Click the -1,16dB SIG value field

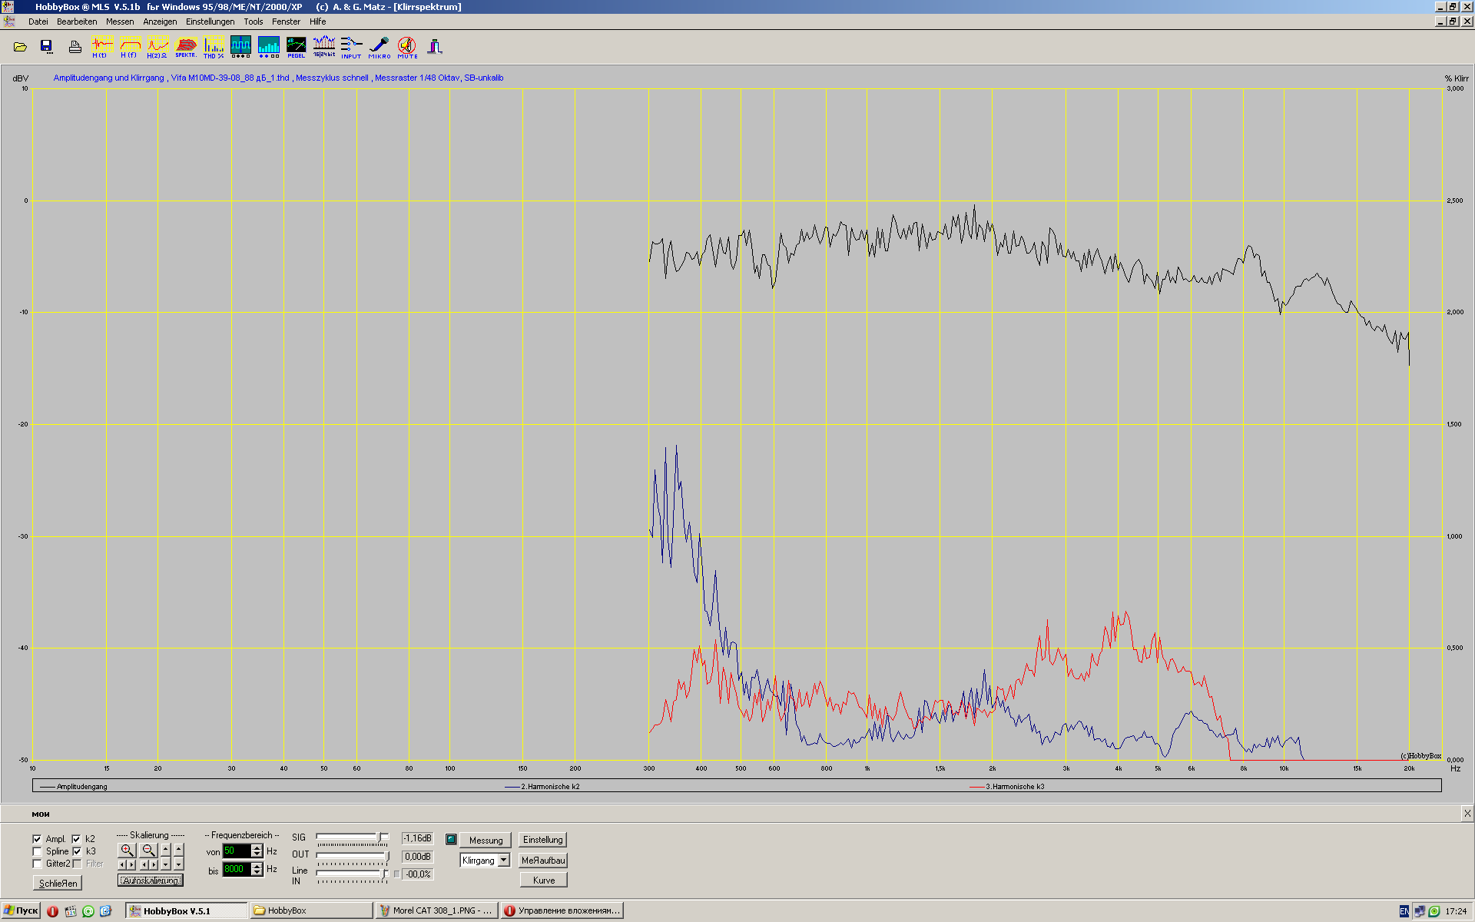pyautogui.click(x=417, y=838)
